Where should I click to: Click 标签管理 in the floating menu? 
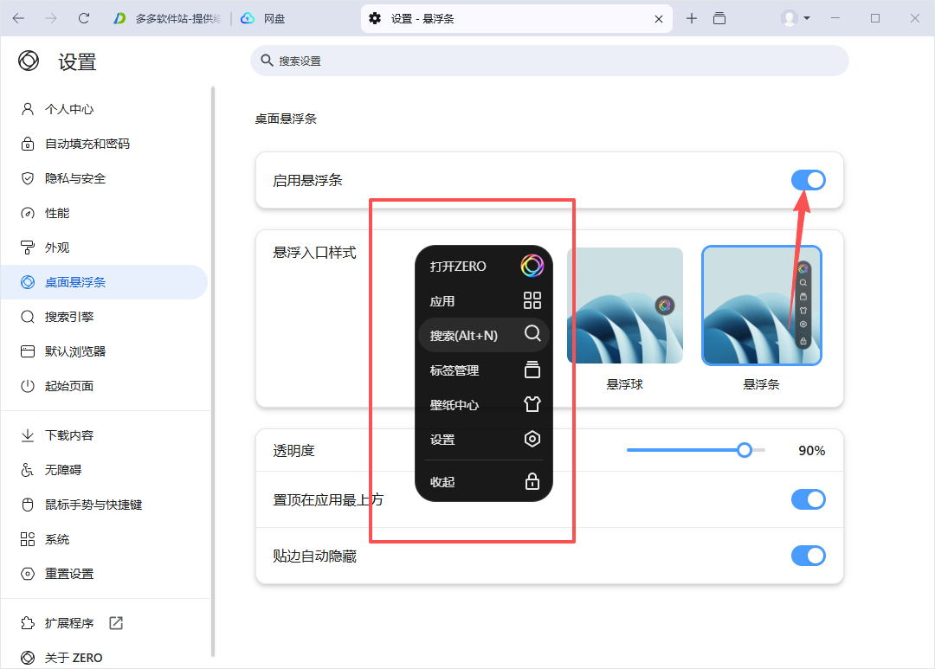(455, 370)
